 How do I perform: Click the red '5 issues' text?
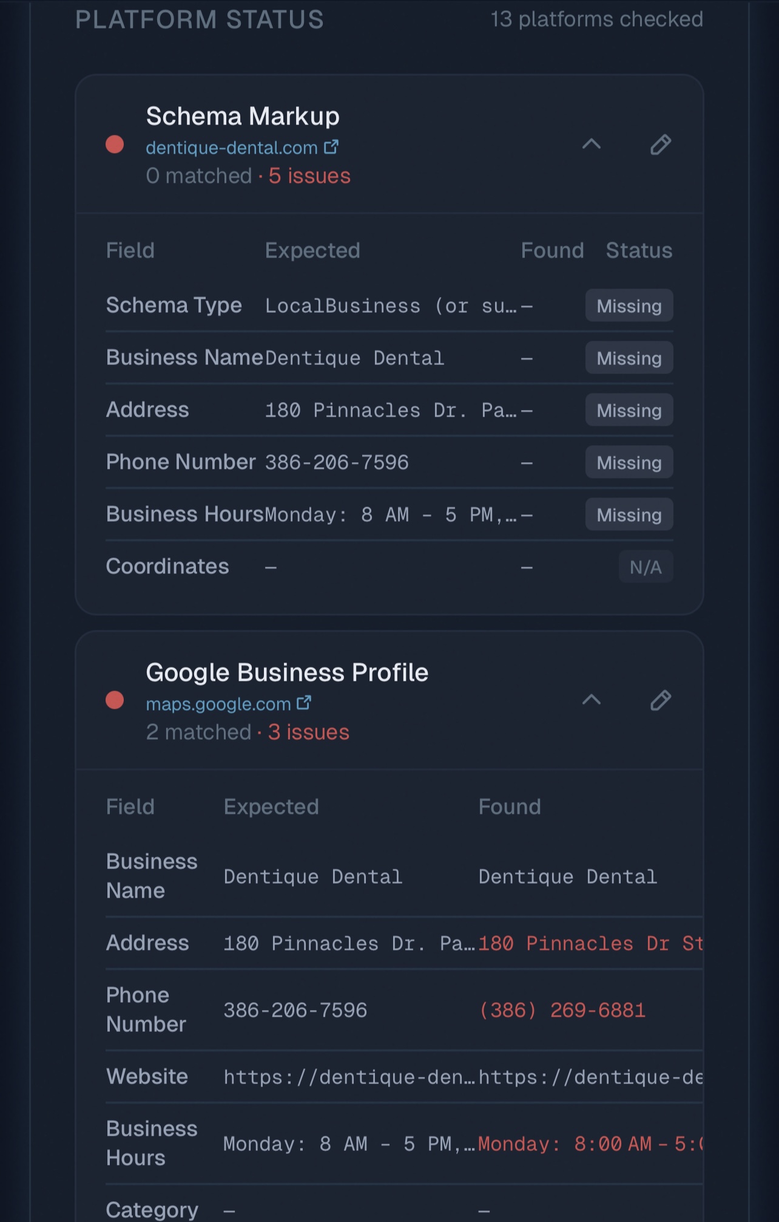click(309, 176)
